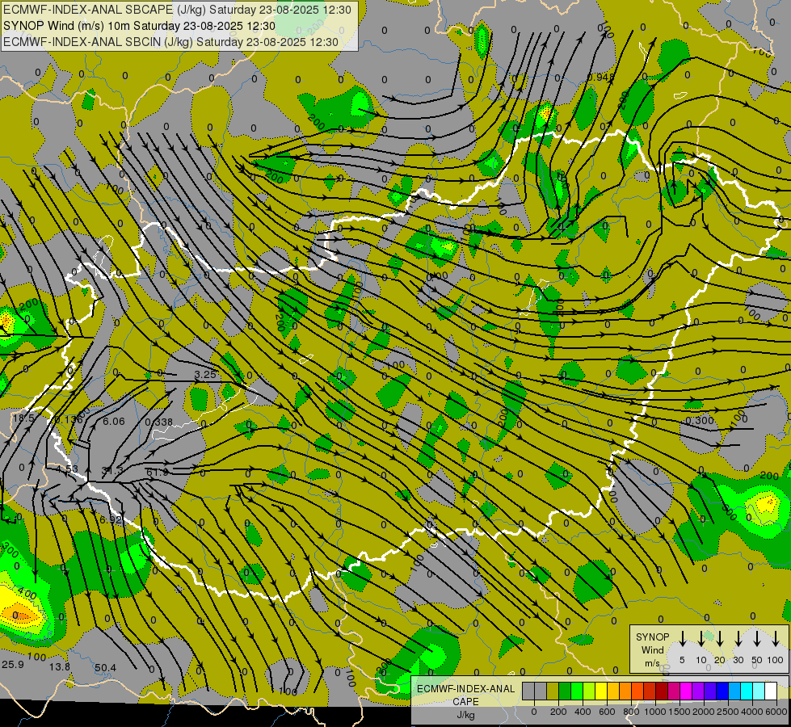
Task: Click the 'SYNOP Wind (m/s) 10m' title line
Action: click(x=139, y=26)
